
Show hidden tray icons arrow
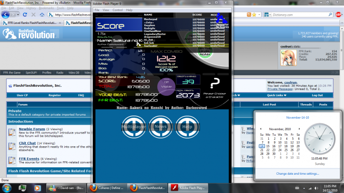pos(304,188)
